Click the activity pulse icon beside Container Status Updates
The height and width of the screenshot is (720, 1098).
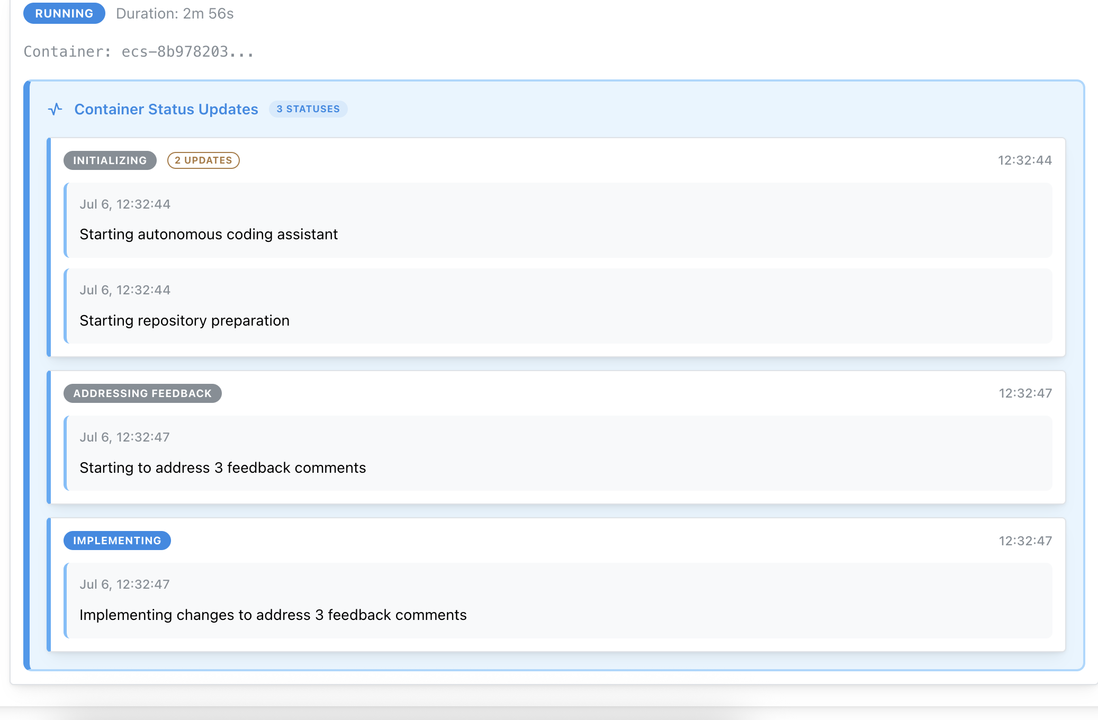[x=55, y=109]
